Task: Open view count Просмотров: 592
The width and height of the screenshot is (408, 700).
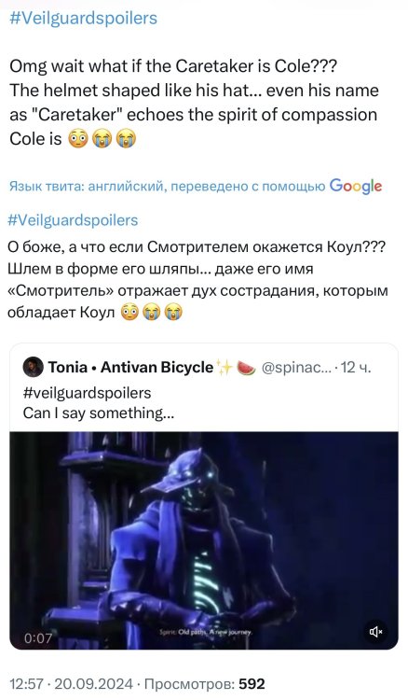Action: click(205, 684)
